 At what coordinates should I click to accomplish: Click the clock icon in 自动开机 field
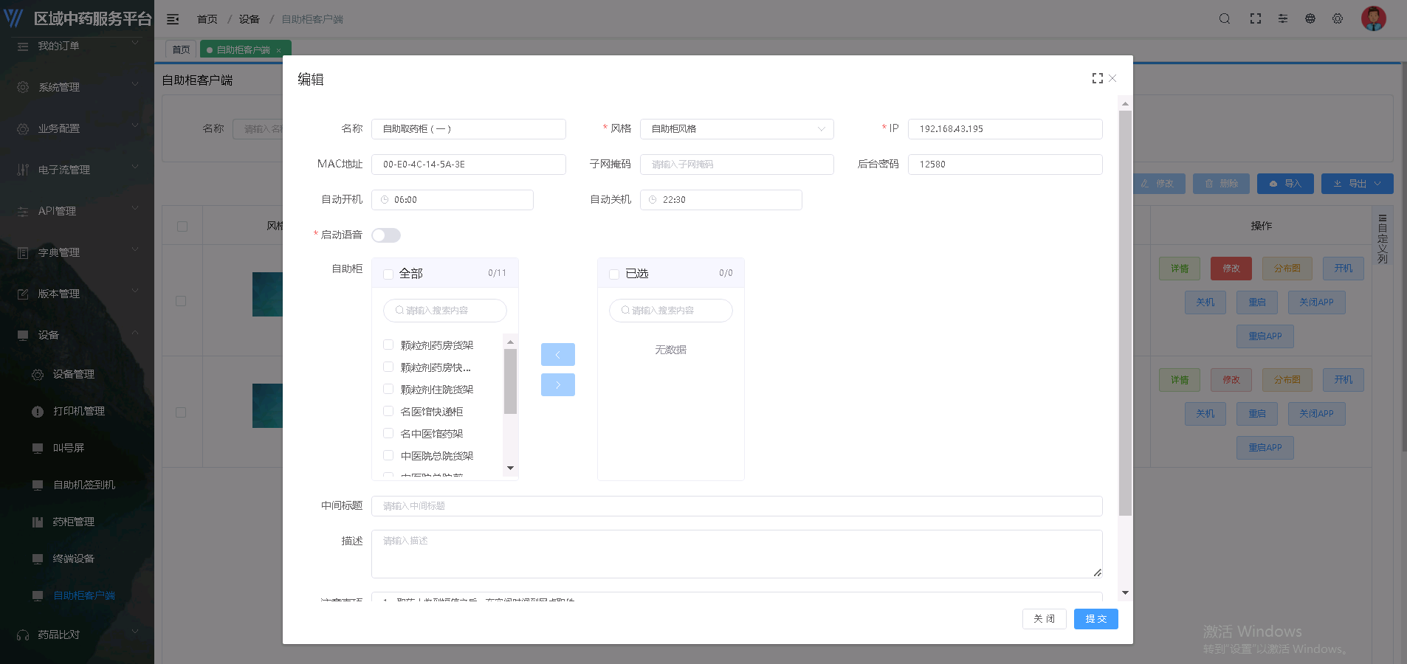click(385, 200)
